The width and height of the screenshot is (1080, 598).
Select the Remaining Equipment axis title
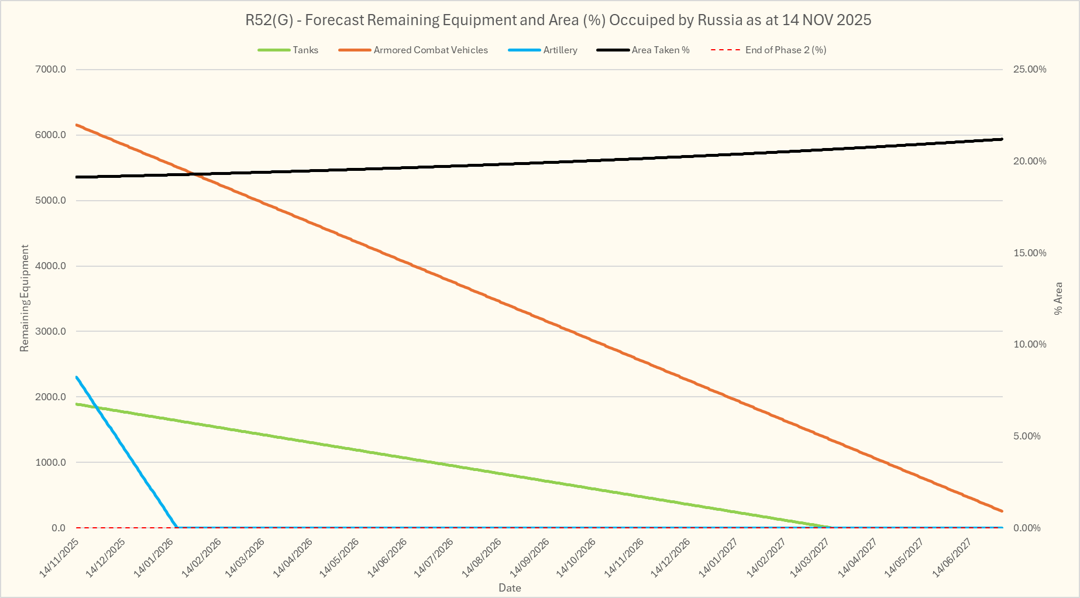(24, 298)
